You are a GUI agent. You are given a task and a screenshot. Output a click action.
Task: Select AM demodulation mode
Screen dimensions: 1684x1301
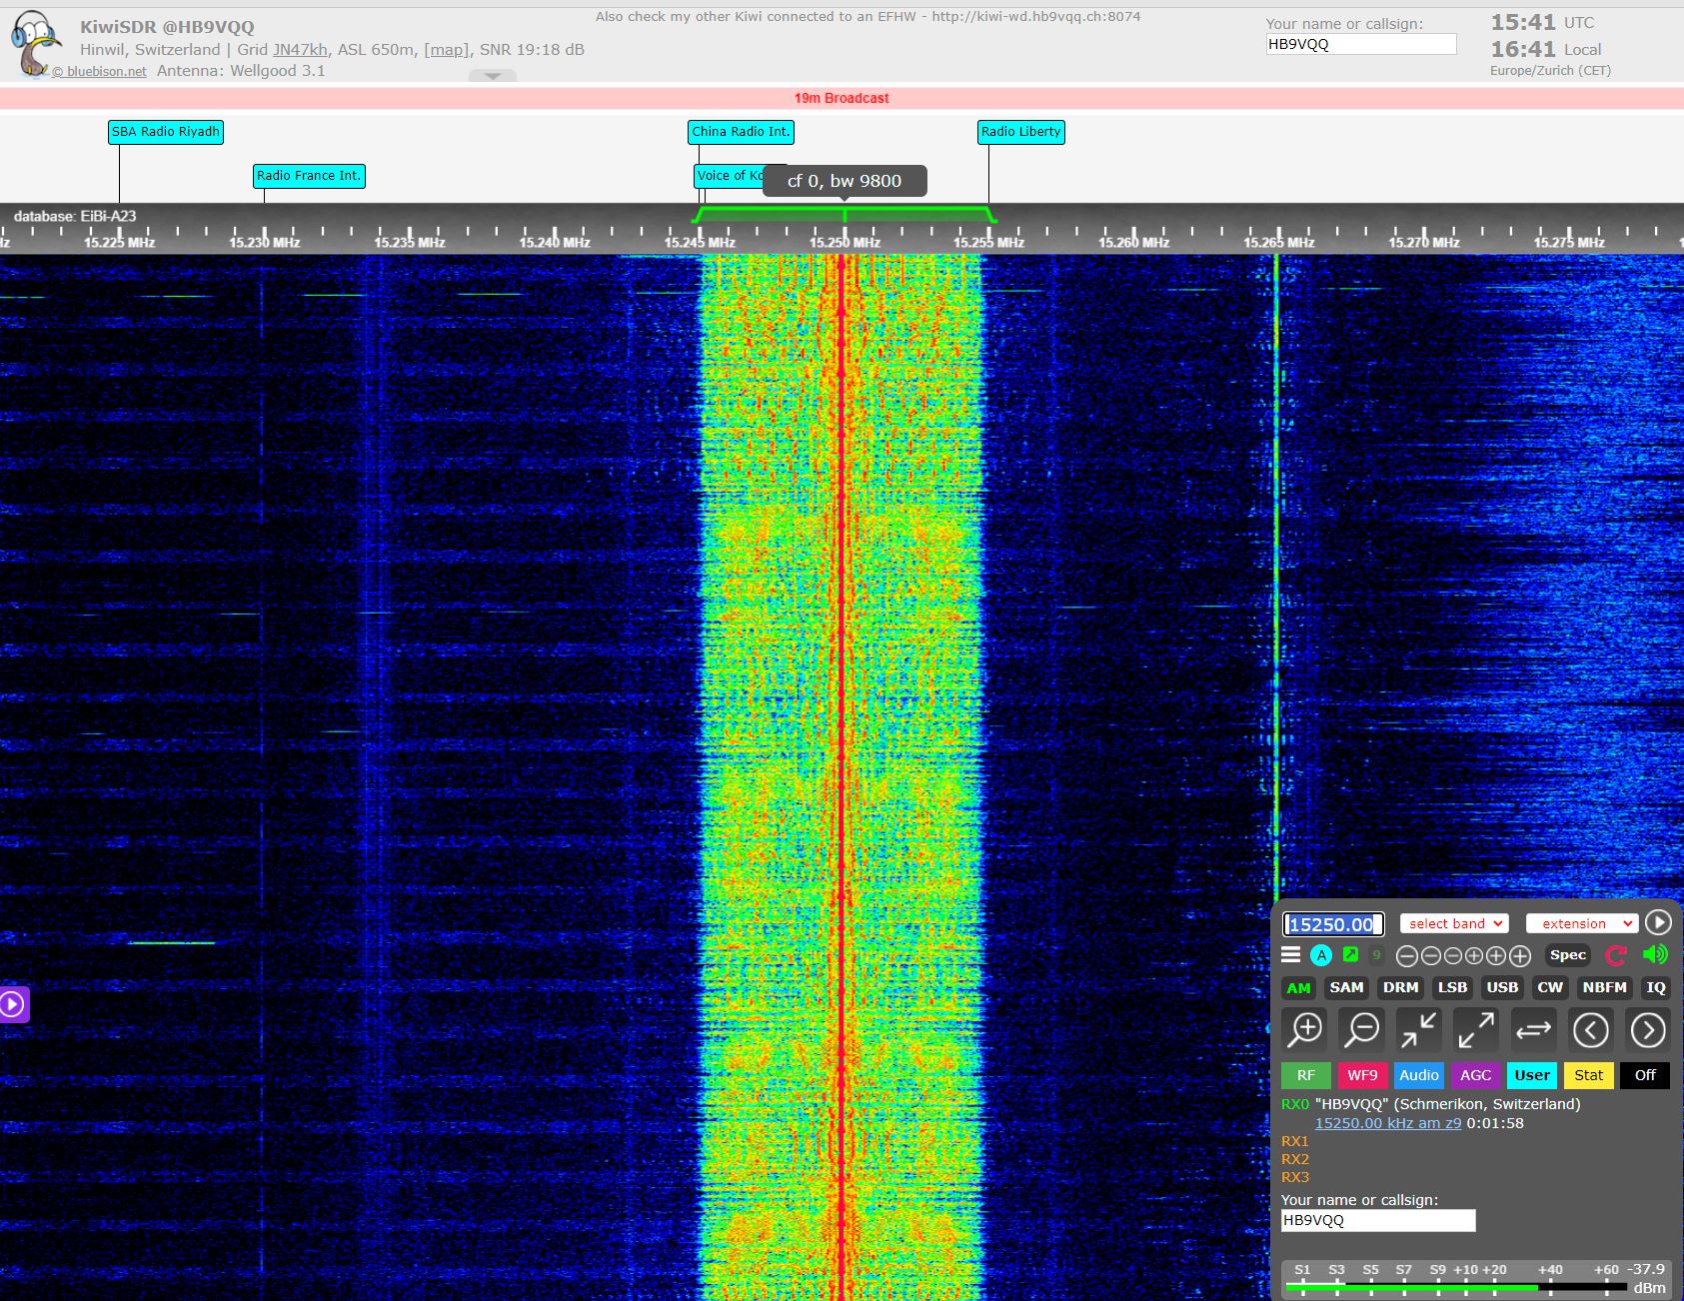pos(1298,988)
